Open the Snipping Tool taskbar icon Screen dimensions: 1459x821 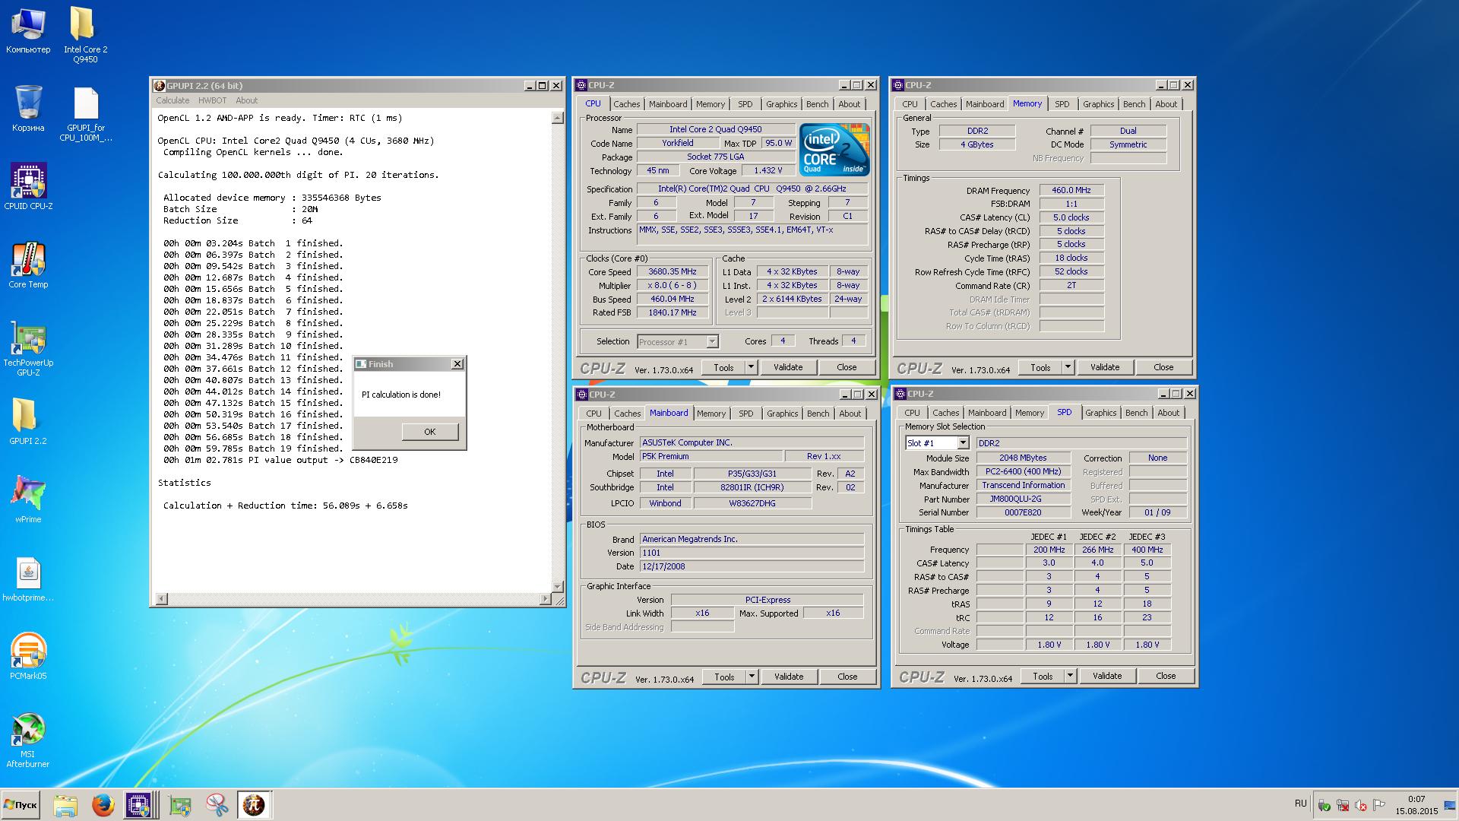tap(217, 805)
